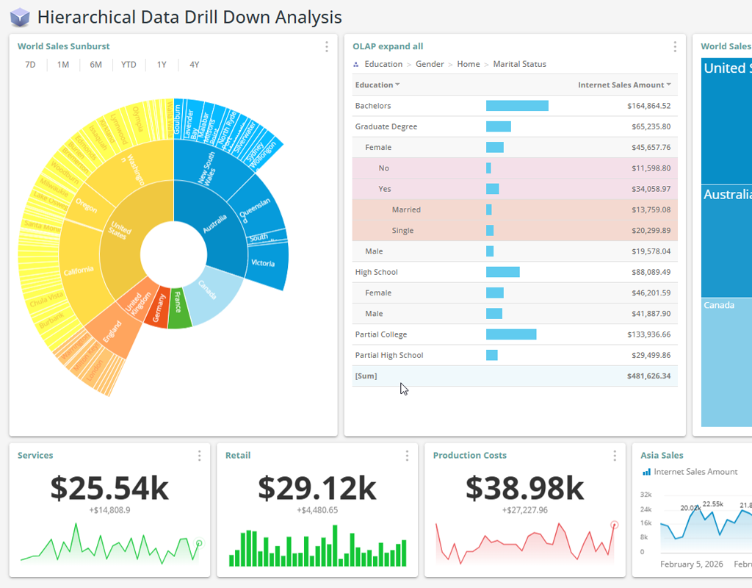Select the 7D time range
Image resolution: width=752 pixels, height=588 pixels.
coord(30,65)
